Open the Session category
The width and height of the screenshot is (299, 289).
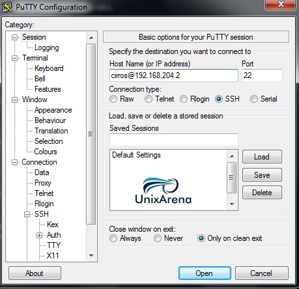[x=34, y=37]
